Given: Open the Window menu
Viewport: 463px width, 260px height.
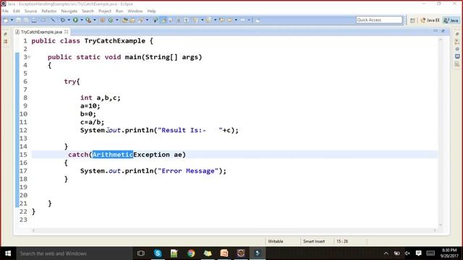Looking at the screenshot, I should (135, 11).
